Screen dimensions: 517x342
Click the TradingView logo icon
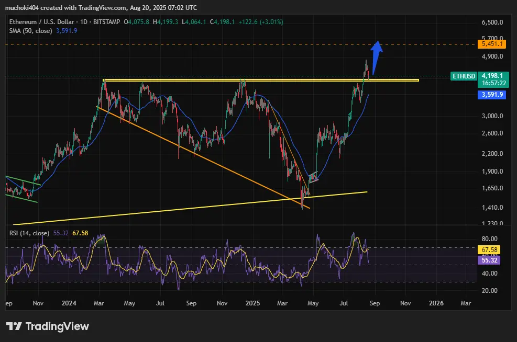pyautogui.click(x=14, y=326)
